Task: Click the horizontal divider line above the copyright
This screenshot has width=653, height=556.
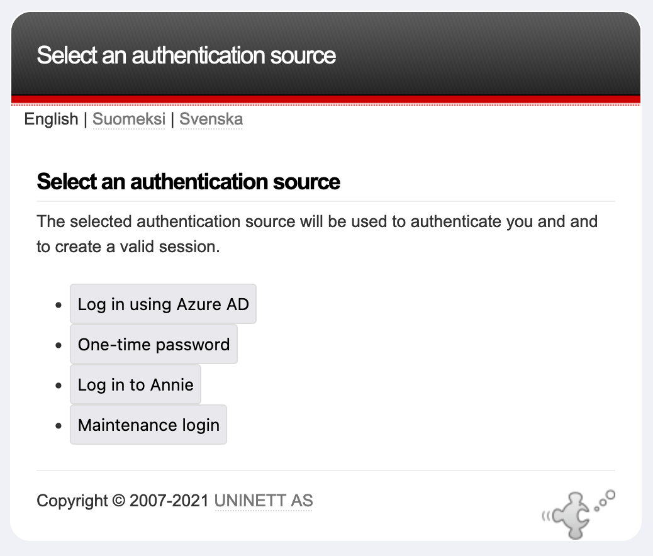Action: 326,470
